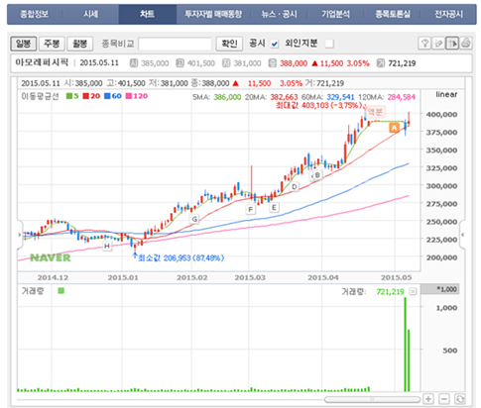Click the high price icon before 401,500

point(180,63)
